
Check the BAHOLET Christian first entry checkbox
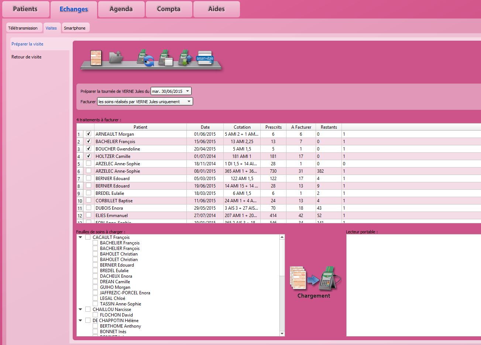[x=95, y=254]
